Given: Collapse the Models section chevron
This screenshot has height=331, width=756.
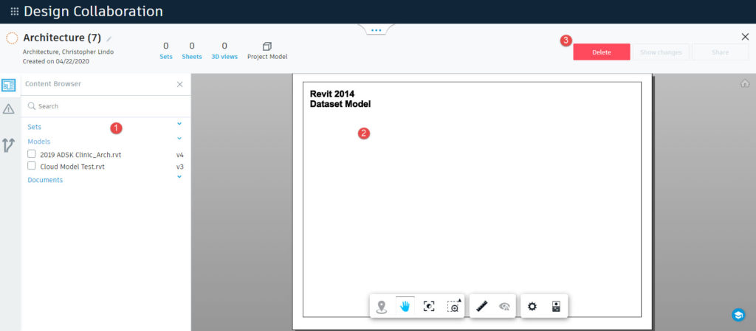Looking at the screenshot, I should 179,139.
